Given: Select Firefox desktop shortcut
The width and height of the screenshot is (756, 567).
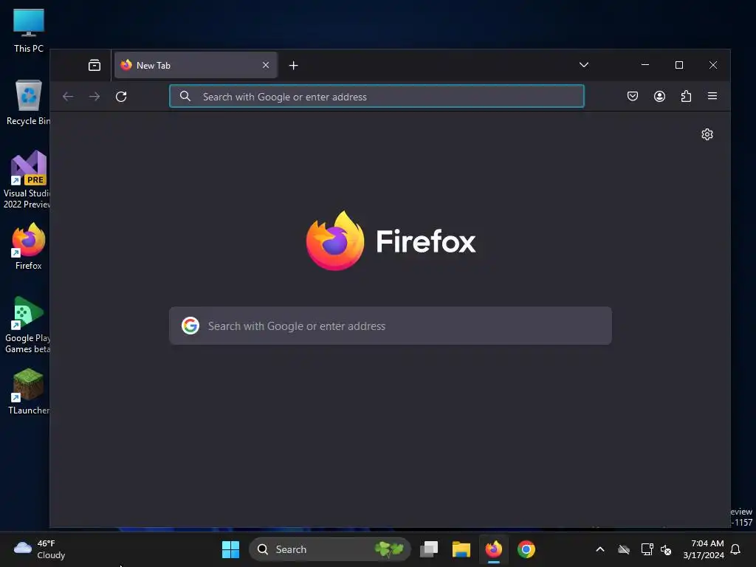Looking at the screenshot, I should point(29,247).
